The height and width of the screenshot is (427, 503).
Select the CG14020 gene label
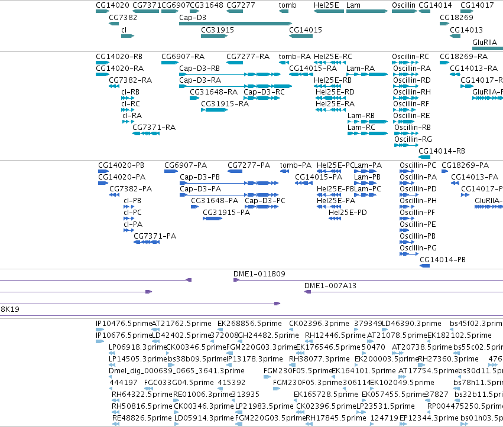(x=112, y=5)
